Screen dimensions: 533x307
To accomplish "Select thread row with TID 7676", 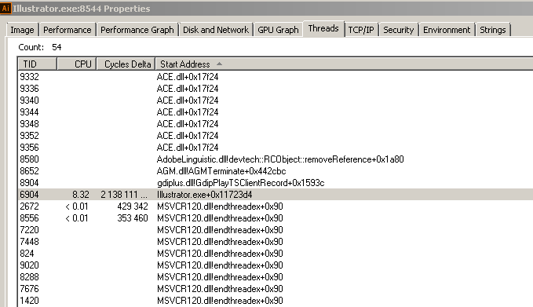I will [276, 289].
